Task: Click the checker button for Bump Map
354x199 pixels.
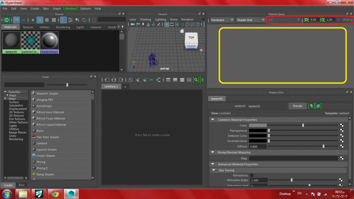Action: pyautogui.click(x=342, y=158)
